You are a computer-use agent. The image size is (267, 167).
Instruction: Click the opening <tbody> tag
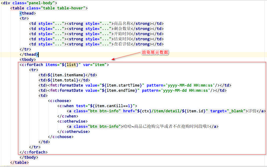pyautogui.click(x=28, y=59)
